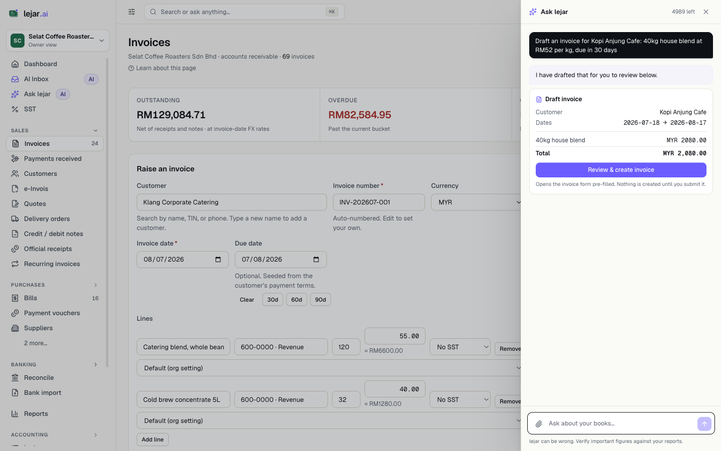Select the 30d due date preset
Image resolution: width=721 pixels, height=451 pixels.
[x=273, y=300]
